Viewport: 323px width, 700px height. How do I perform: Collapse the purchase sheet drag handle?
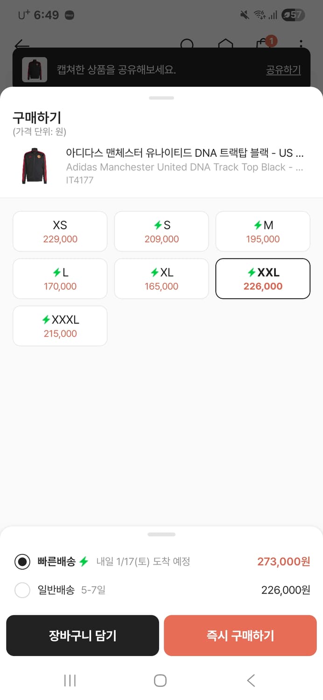point(161,98)
